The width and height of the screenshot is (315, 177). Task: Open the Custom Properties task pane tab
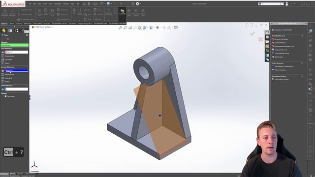coord(267,56)
